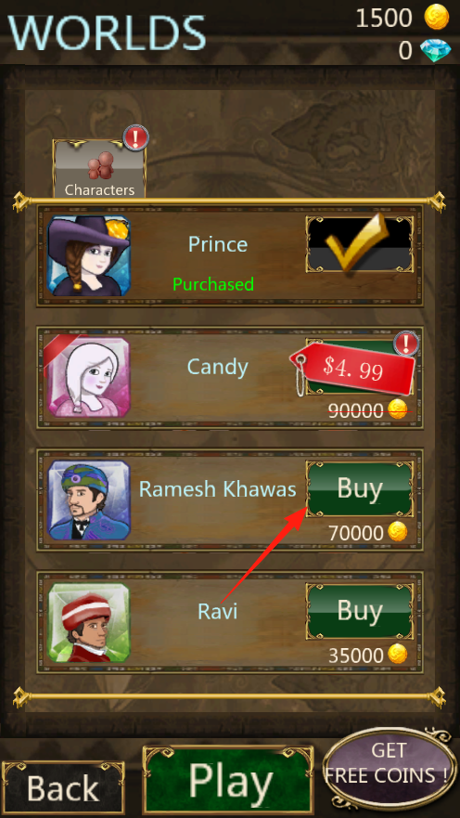
Task: Click the coin icon beside 35000
Action: click(x=398, y=654)
